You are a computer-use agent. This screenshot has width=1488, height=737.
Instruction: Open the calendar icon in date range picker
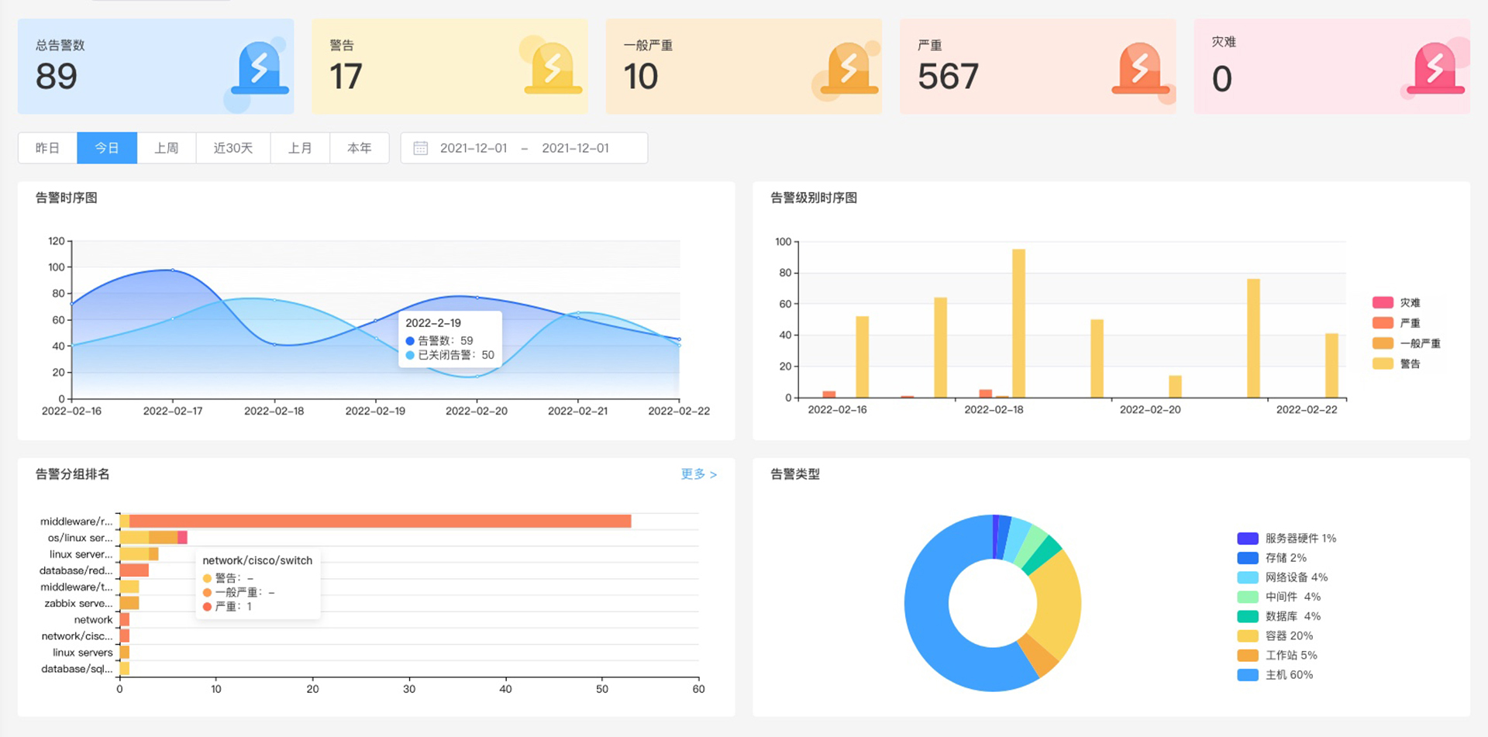pyautogui.click(x=420, y=148)
